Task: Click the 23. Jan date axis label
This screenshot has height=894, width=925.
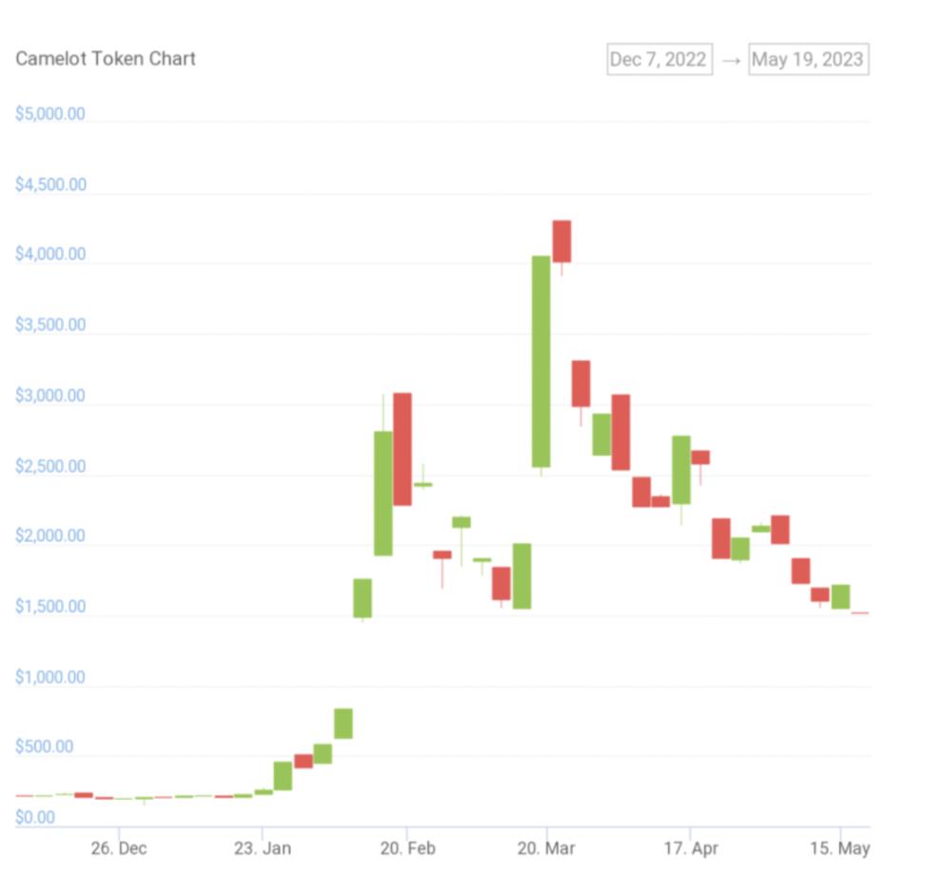Action: point(263,848)
